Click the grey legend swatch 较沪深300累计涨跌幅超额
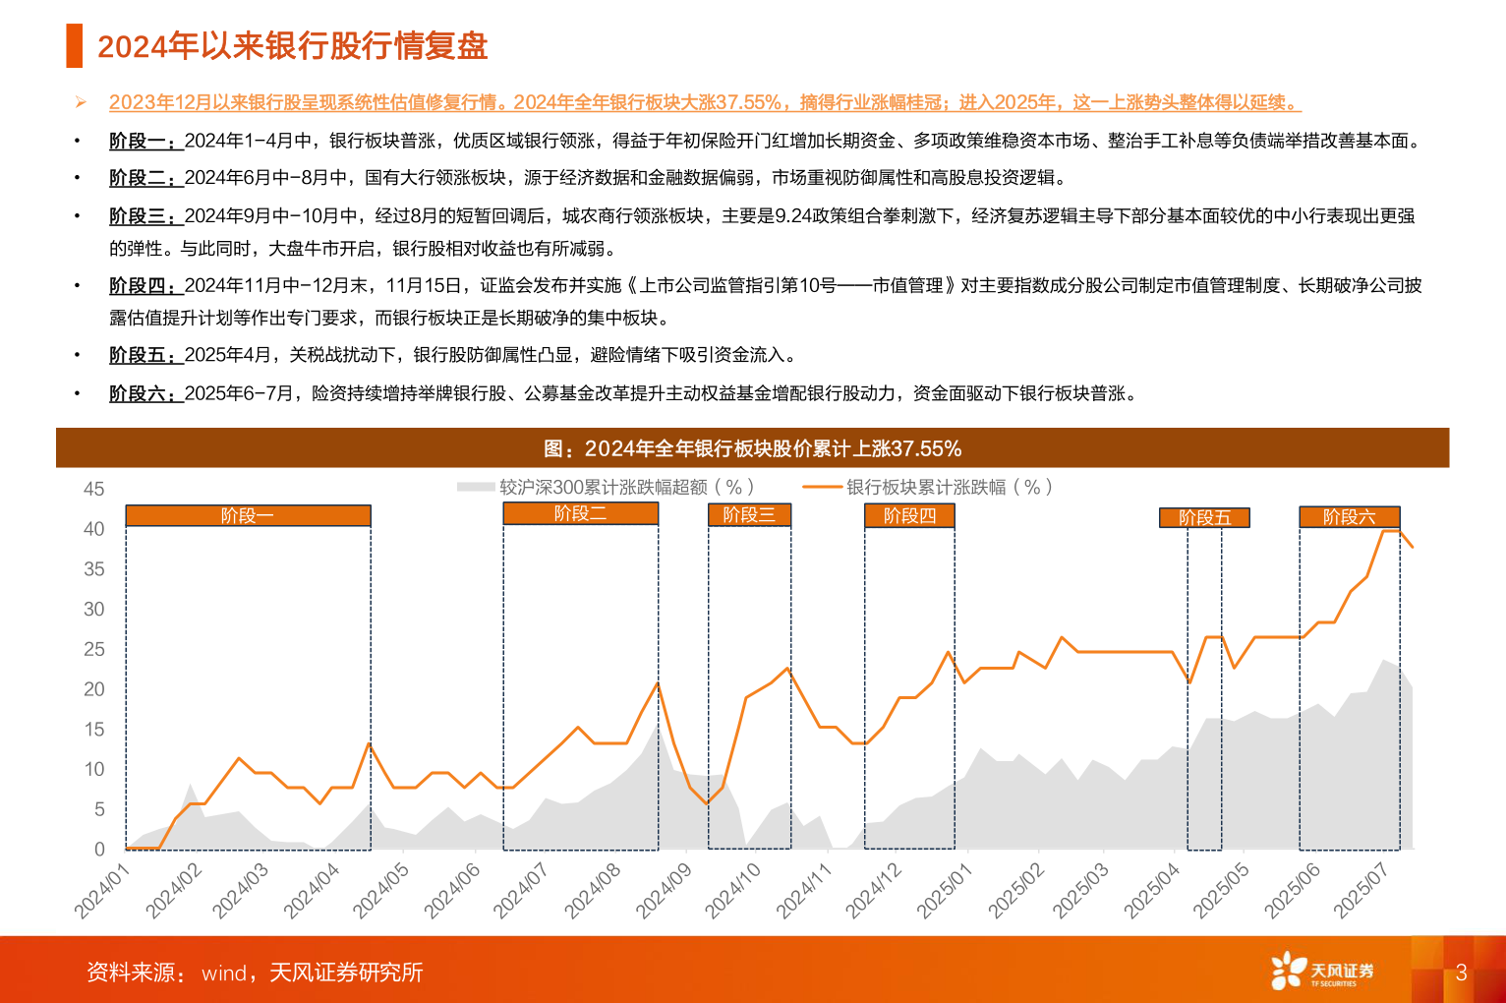This screenshot has width=1506, height=1003. click(x=476, y=487)
